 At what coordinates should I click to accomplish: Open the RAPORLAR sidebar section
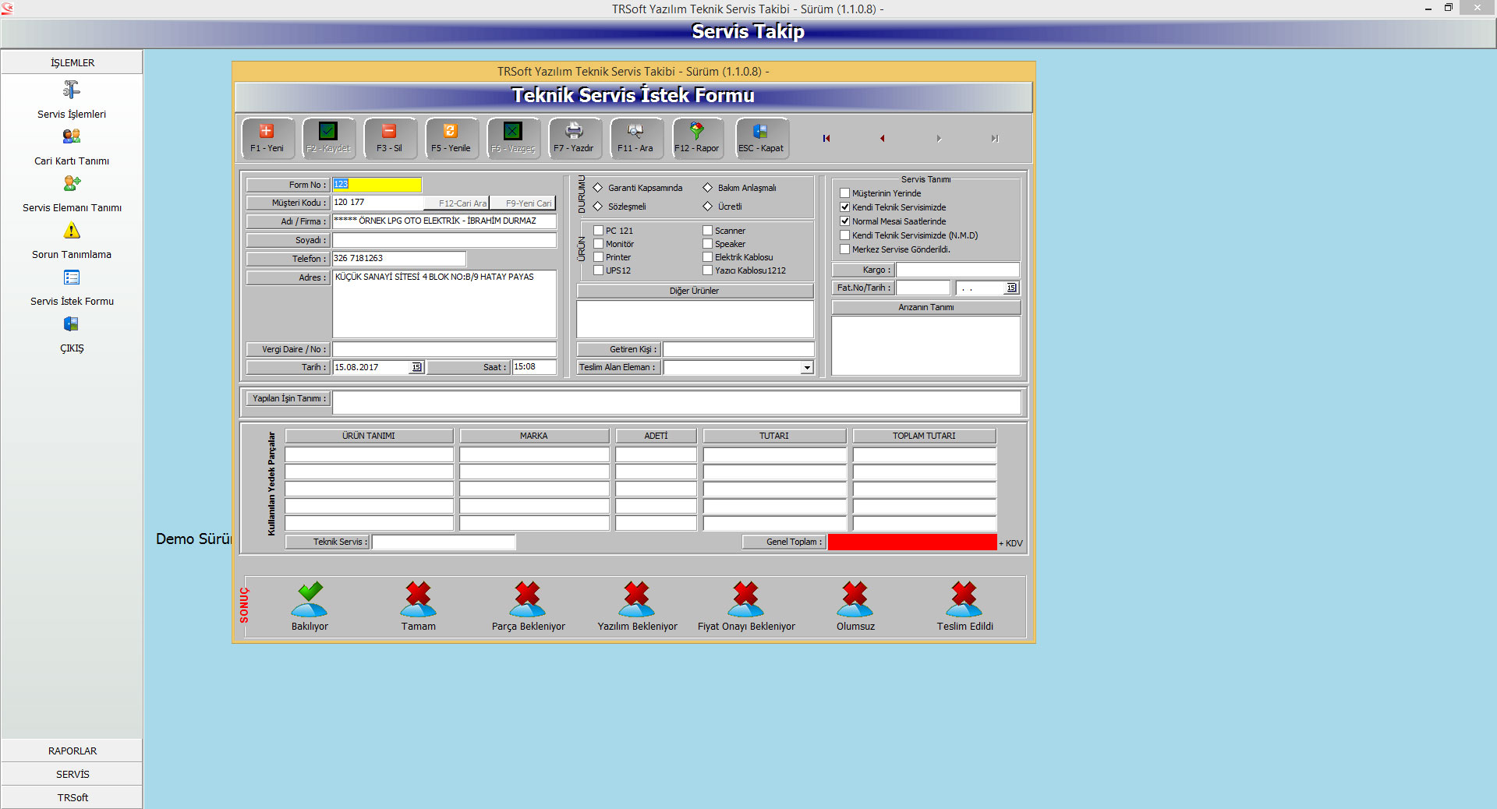[x=72, y=751]
